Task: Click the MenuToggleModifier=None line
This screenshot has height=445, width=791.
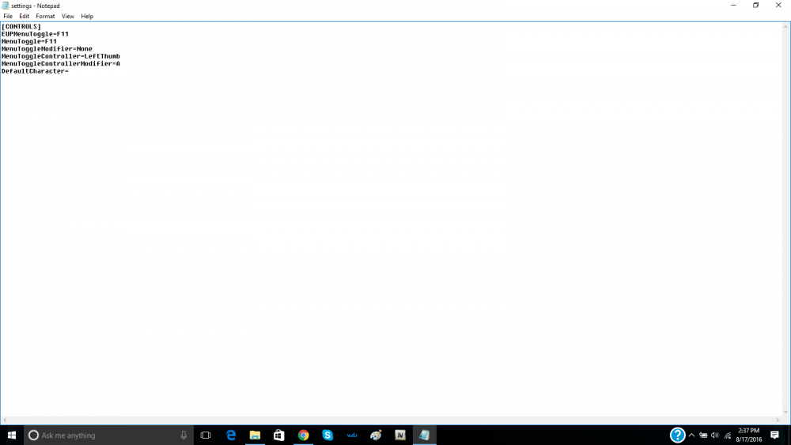Action: [47, 49]
